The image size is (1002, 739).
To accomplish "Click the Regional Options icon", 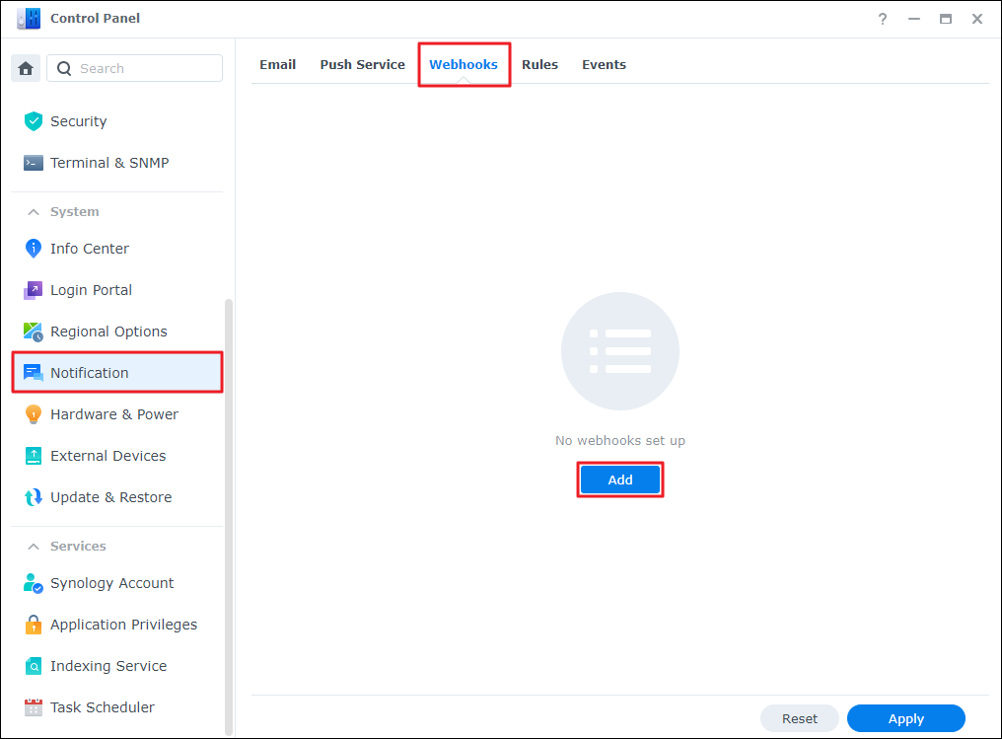I will (x=34, y=332).
